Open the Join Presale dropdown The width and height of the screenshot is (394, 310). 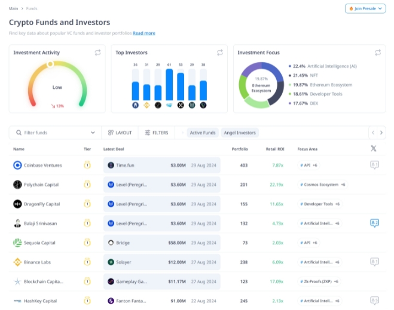(x=365, y=8)
